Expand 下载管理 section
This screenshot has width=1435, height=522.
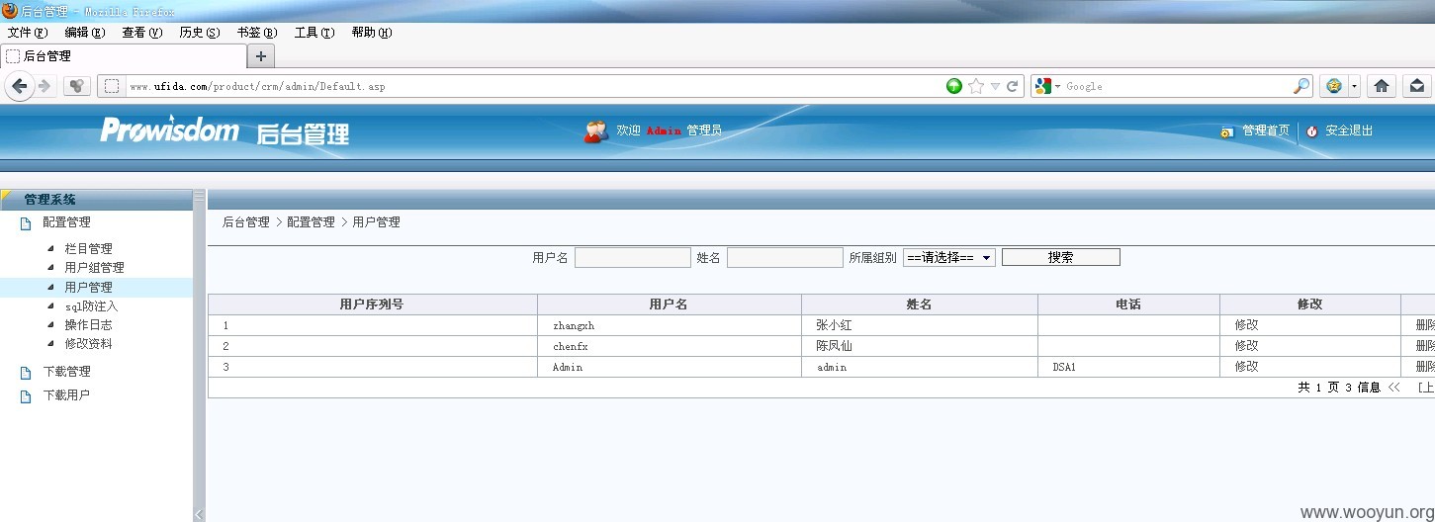(x=66, y=372)
